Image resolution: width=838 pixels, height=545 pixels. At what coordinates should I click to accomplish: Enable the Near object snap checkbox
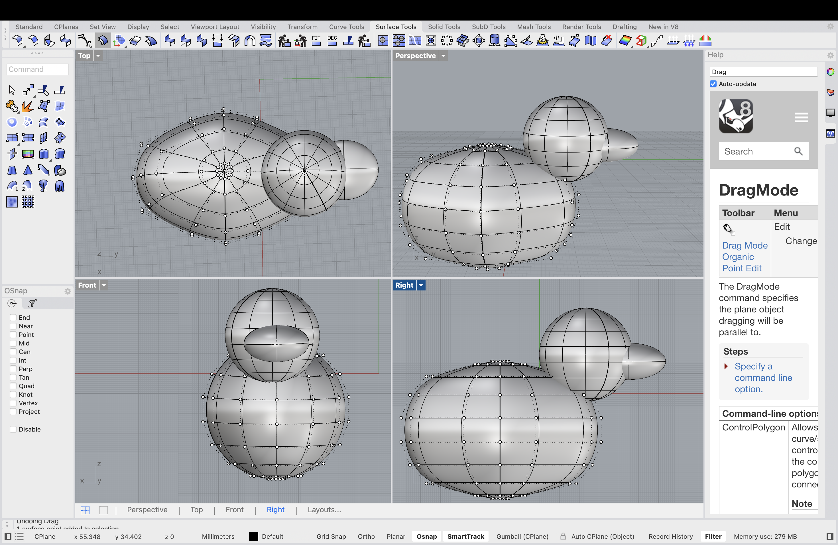point(13,326)
